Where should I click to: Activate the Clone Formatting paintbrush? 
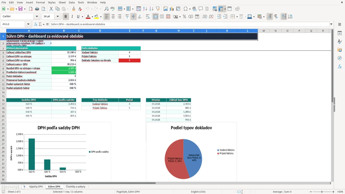[74, 9]
